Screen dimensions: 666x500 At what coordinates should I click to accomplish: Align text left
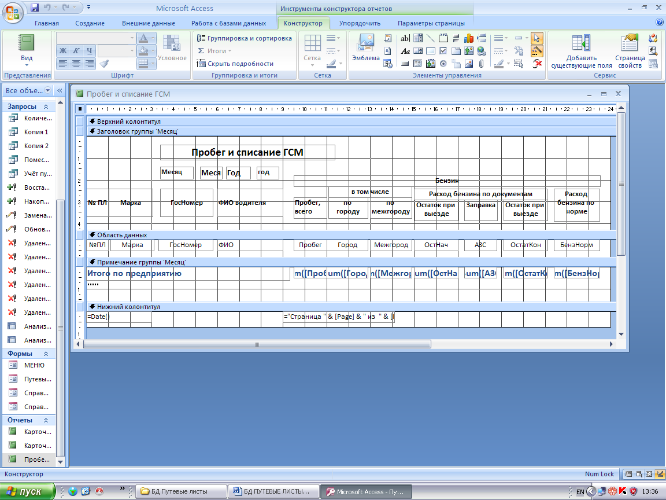63,64
